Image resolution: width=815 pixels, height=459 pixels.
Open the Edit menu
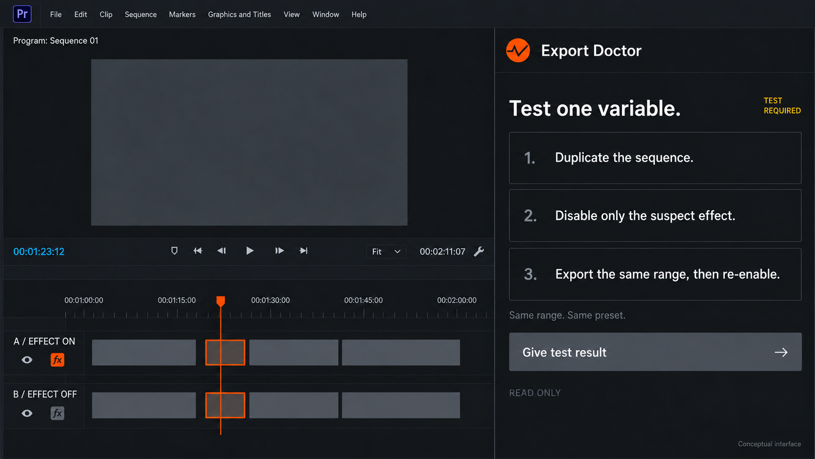pyautogui.click(x=80, y=15)
